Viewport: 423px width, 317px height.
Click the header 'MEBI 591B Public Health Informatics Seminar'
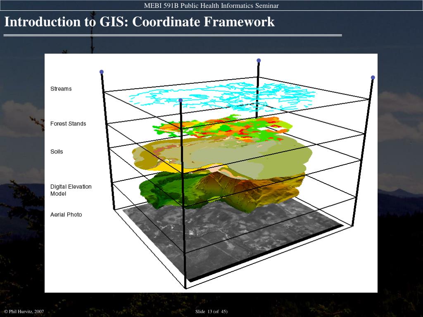[211, 5]
